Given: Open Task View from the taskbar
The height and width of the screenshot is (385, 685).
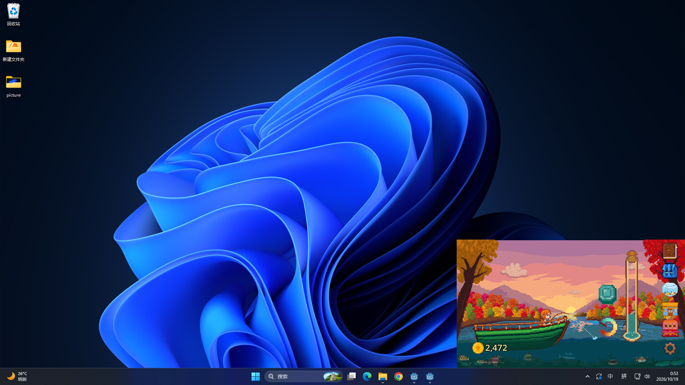Looking at the screenshot, I should click(x=351, y=376).
